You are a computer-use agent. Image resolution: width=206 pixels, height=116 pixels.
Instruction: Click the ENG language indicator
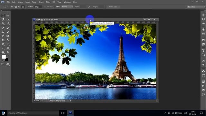(x=185, y=113)
